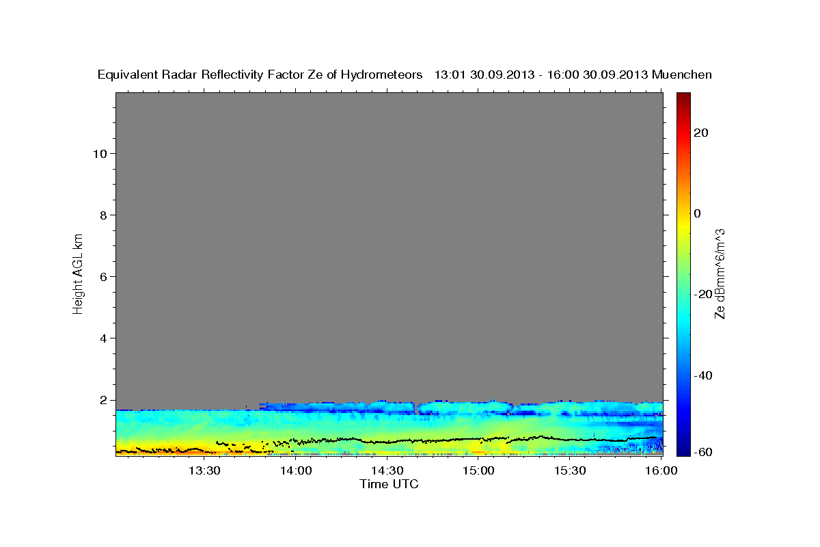
Task: Click the colorbar value '-20'
Action: coord(702,294)
